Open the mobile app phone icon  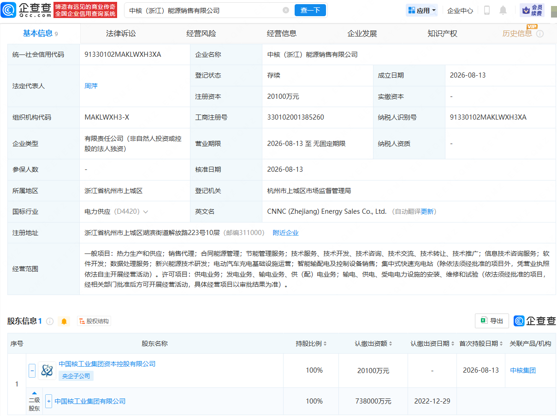pos(487,10)
